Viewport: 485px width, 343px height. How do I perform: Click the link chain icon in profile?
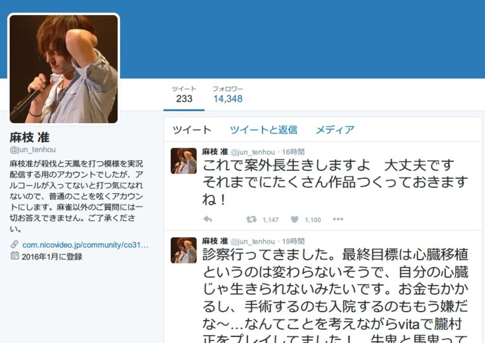pos(15,245)
